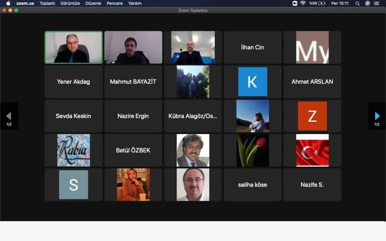Viewport: 386px width, 241px height.
Task: Select the İlhan Cin participant tile
Action: [252, 47]
